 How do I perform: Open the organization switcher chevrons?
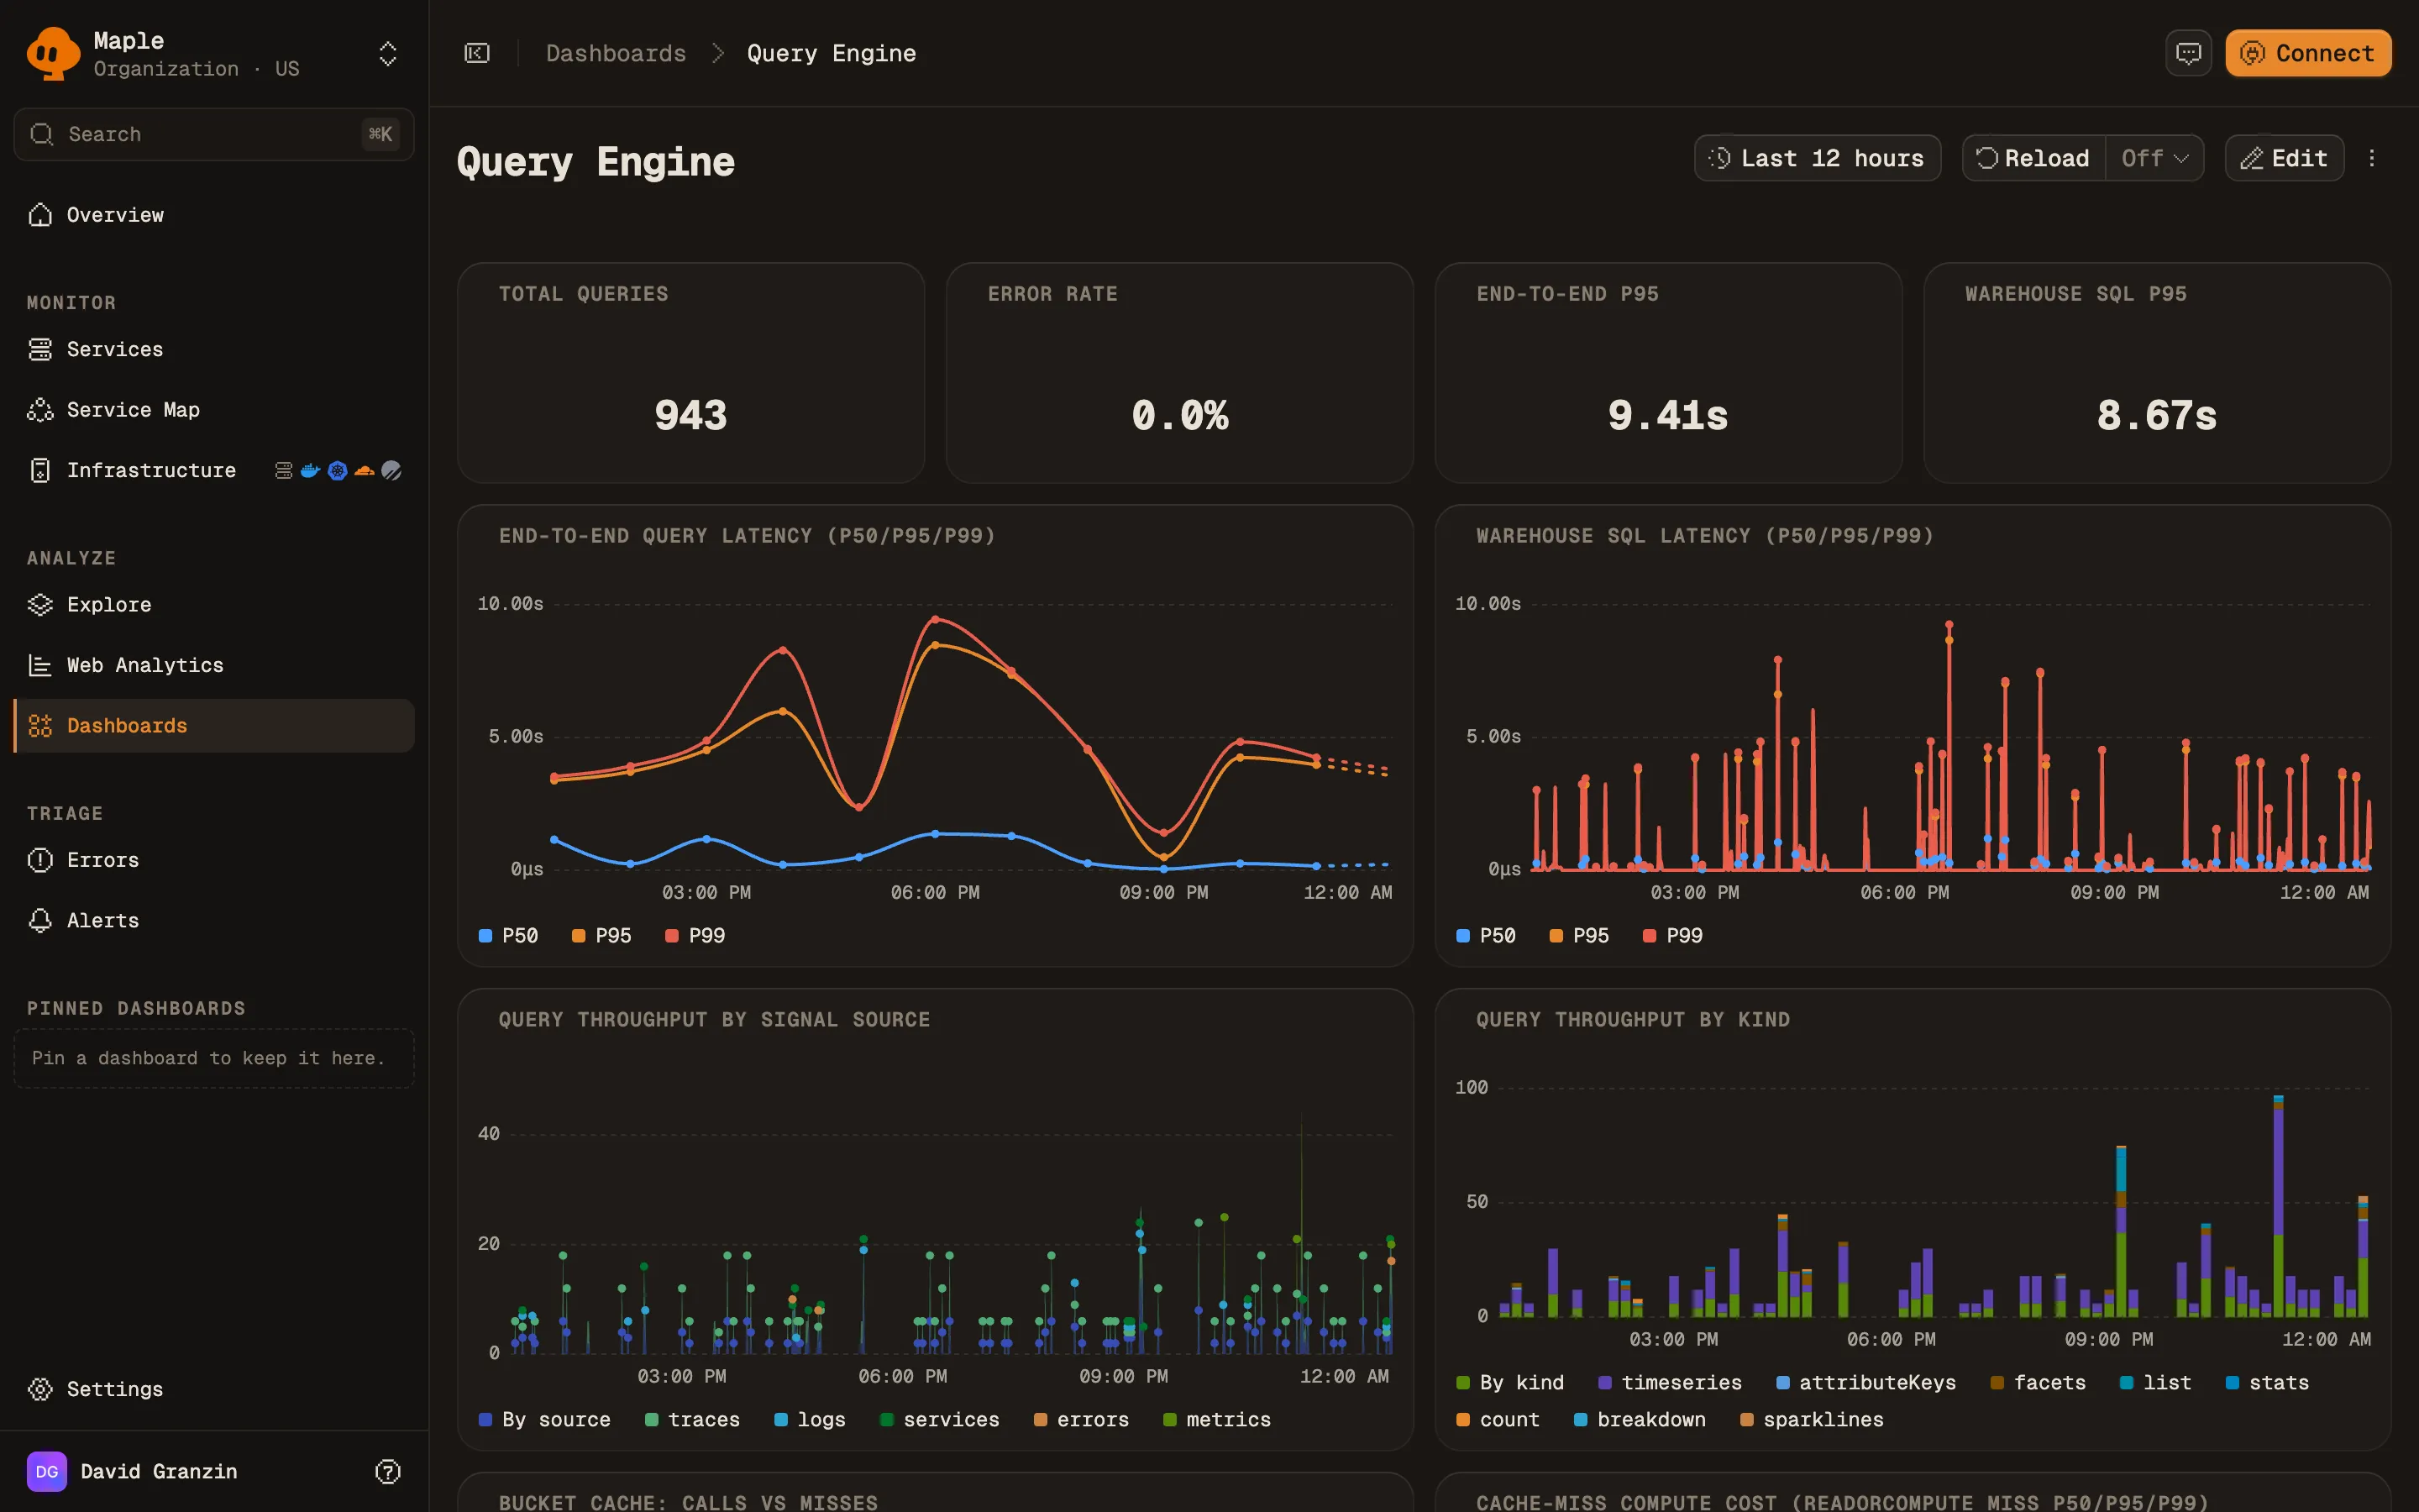388,53
